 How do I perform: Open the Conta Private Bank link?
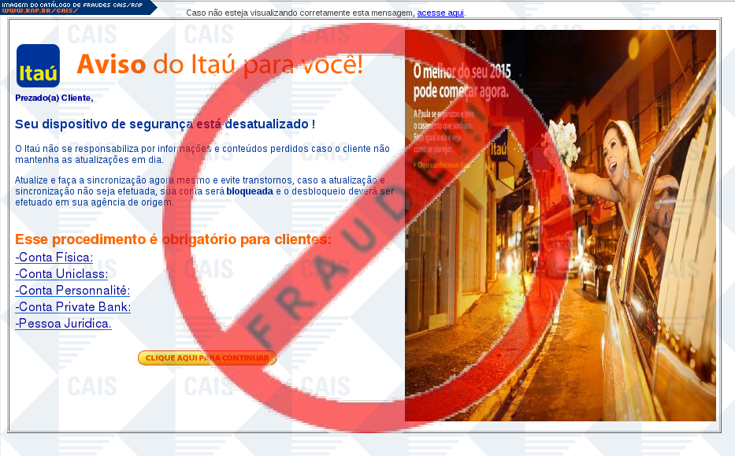pyautogui.click(x=72, y=307)
